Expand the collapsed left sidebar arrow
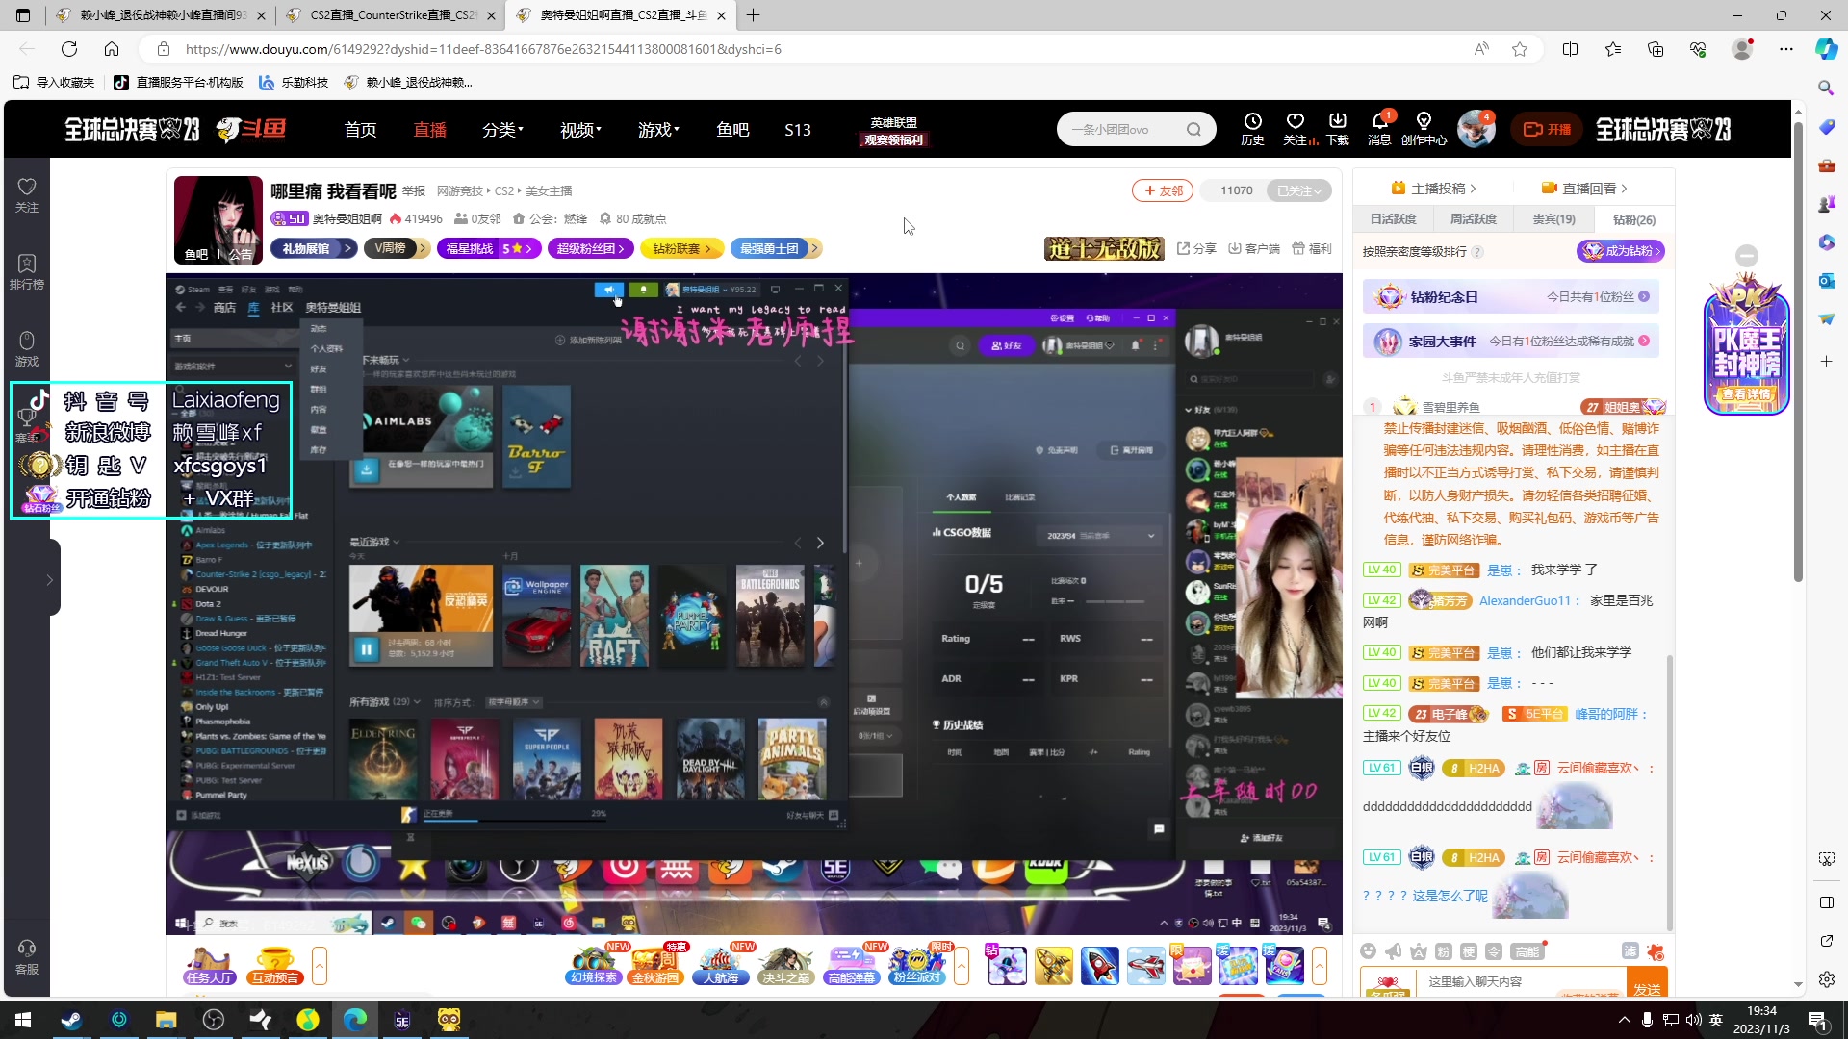Image resolution: width=1848 pixels, height=1039 pixels. pos(49,579)
